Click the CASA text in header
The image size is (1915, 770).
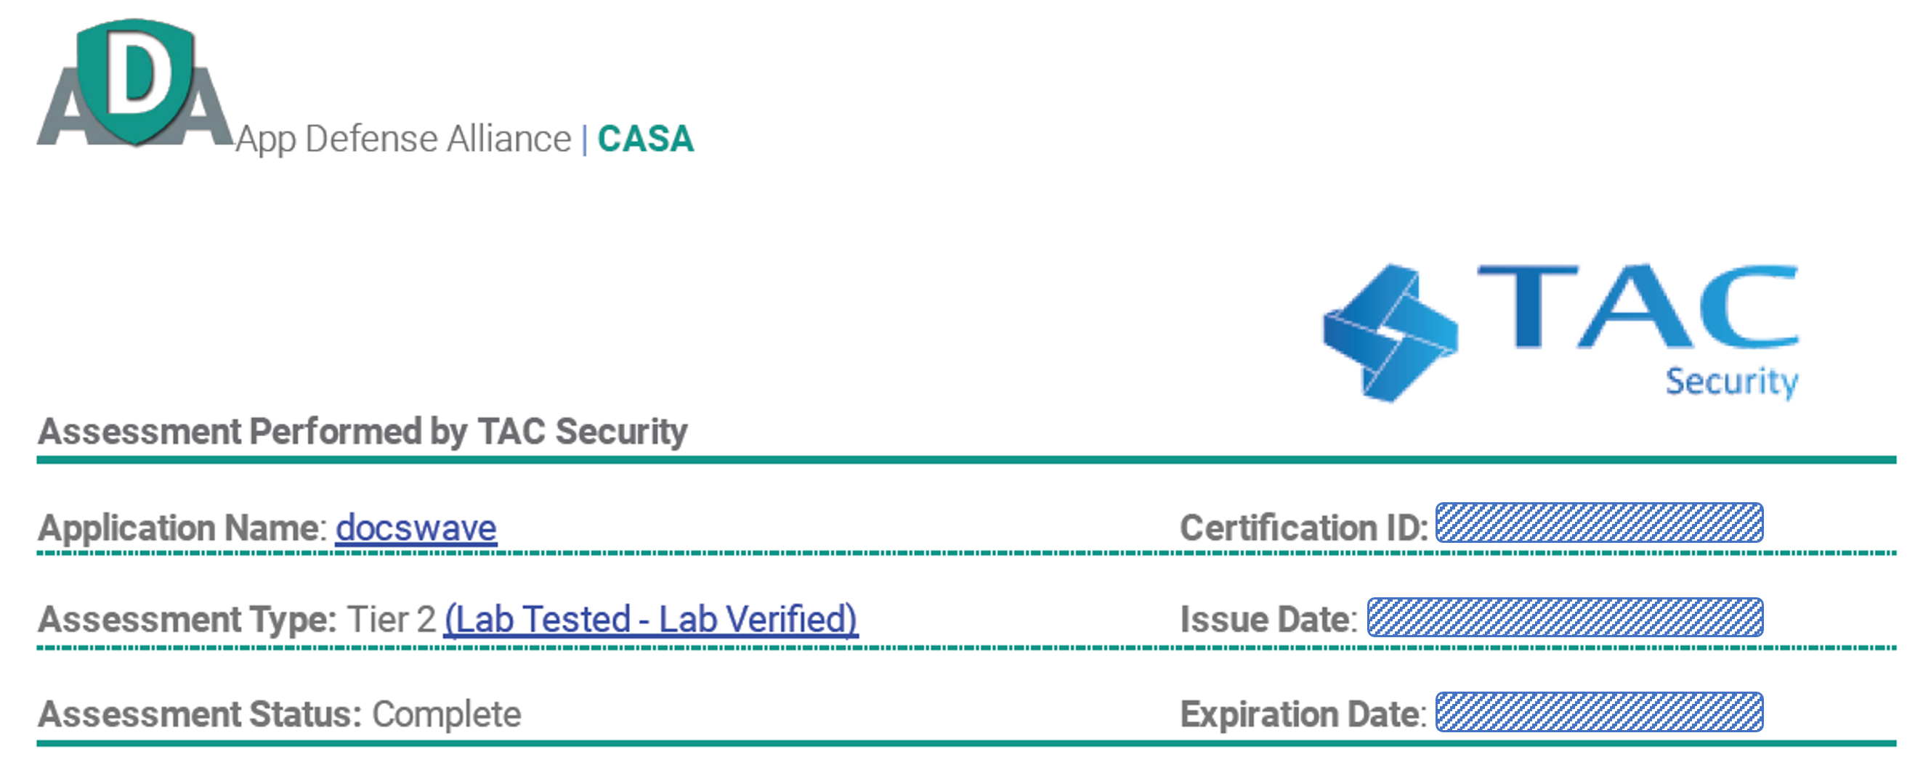tap(645, 139)
